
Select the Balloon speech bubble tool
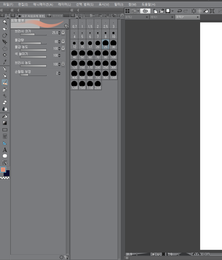click(5, 156)
